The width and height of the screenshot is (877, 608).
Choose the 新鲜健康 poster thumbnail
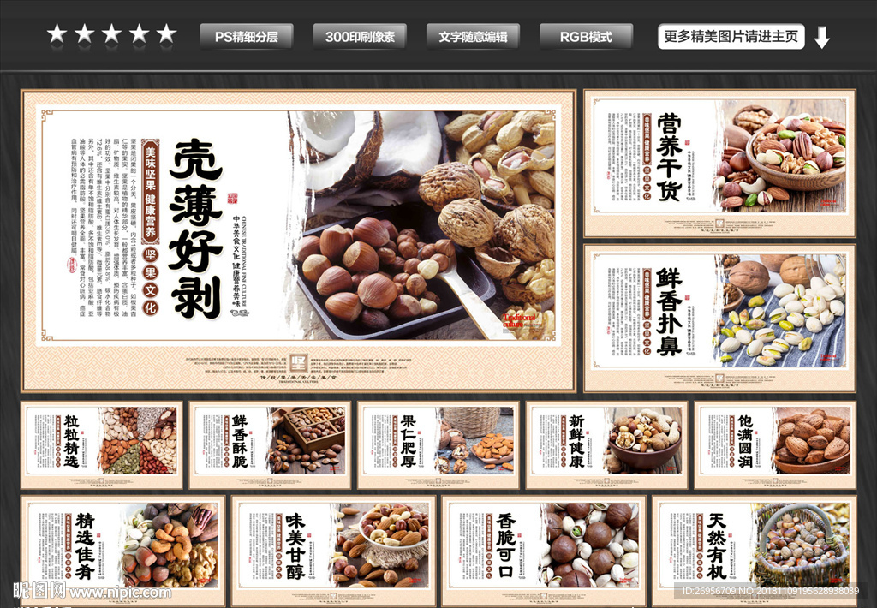607,444
